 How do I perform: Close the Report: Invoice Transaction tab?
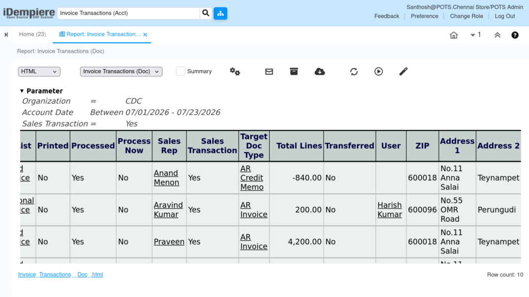[145, 35]
